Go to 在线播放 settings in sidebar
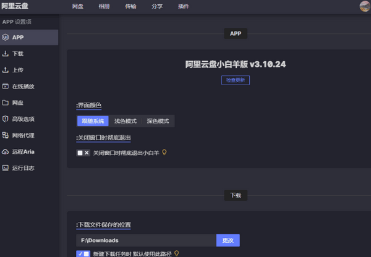 (29, 86)
